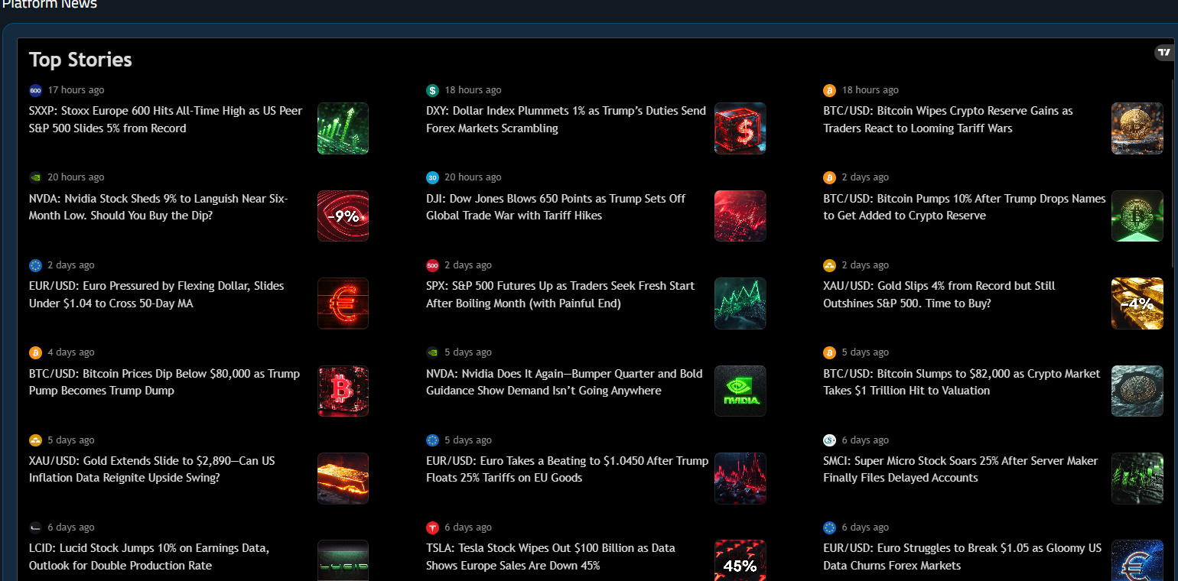Click the Super Micro SMCI source icon
The width and height of the screenshot is (1178, 581).
[829, 440]
